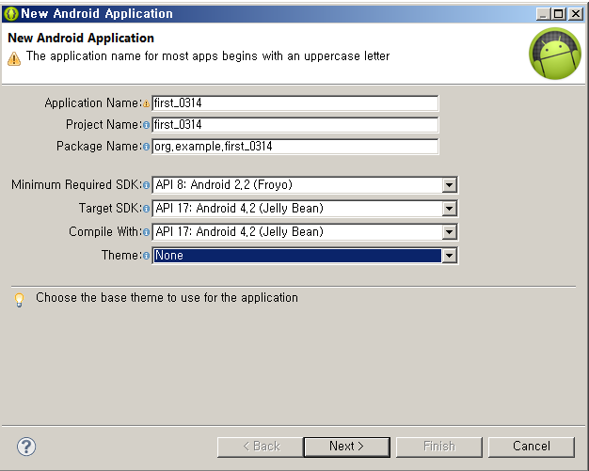The image size is (589, 471).
Task: Minimize the New Android Application dialog
Action: click(543, 14)
